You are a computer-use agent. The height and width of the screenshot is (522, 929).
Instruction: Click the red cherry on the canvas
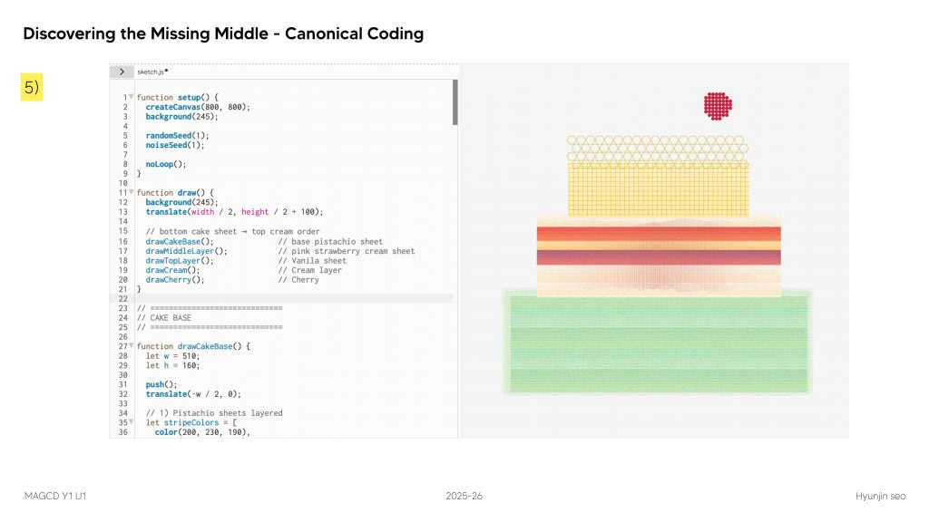[x=718, y=105]
